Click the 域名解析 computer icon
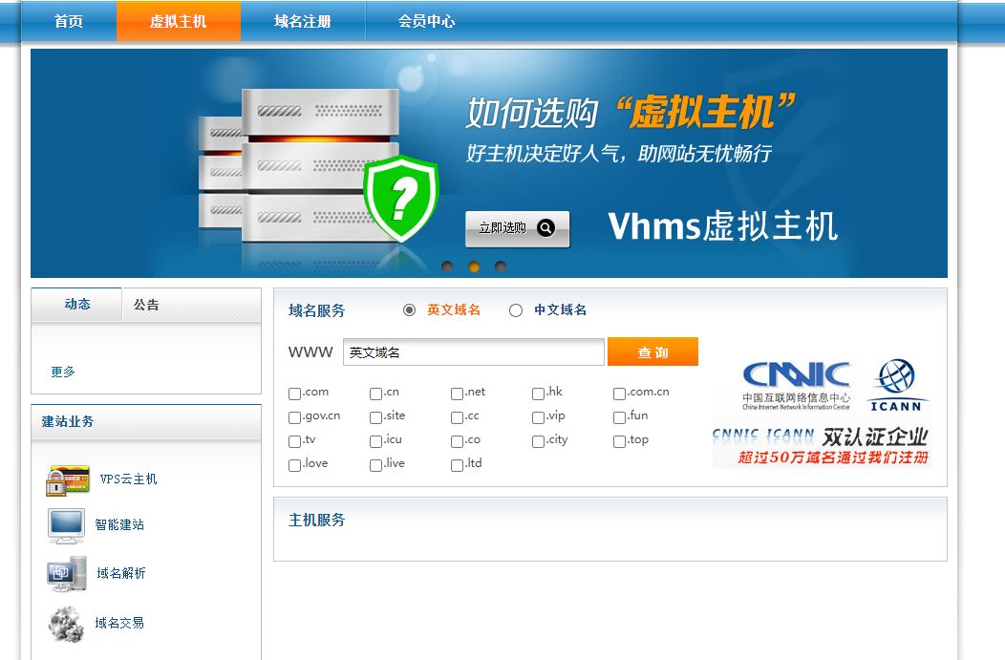The image size is (1005, 660). tap(67, 574)
